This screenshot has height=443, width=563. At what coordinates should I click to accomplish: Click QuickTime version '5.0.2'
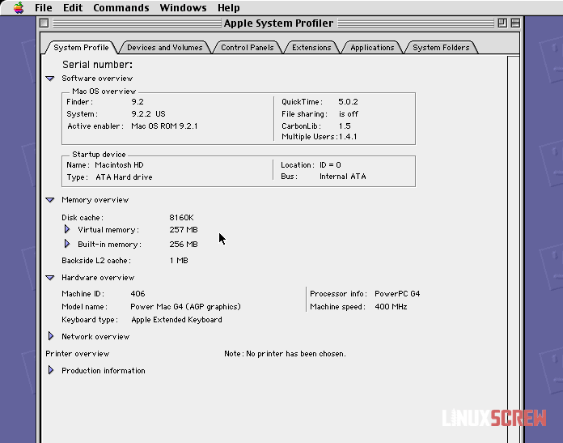pos(348,102)
